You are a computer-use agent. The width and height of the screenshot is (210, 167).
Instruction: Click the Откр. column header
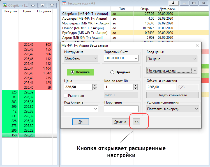pyautogui.click(x=145, y=9)
